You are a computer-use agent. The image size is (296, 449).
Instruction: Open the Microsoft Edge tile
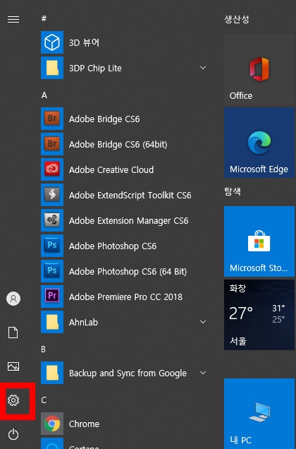pyautogui.click(x=259, y=143)
